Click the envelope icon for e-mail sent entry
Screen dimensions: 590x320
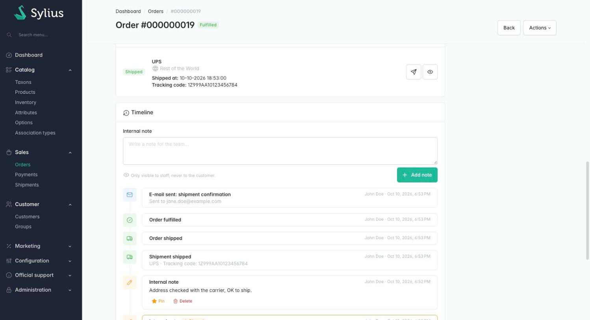[x=130, y=195]
